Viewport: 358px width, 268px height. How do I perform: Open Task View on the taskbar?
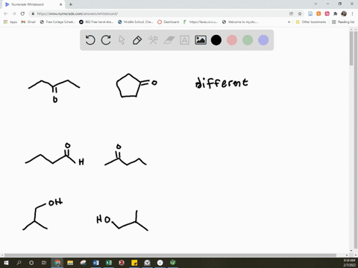[44, 263]
